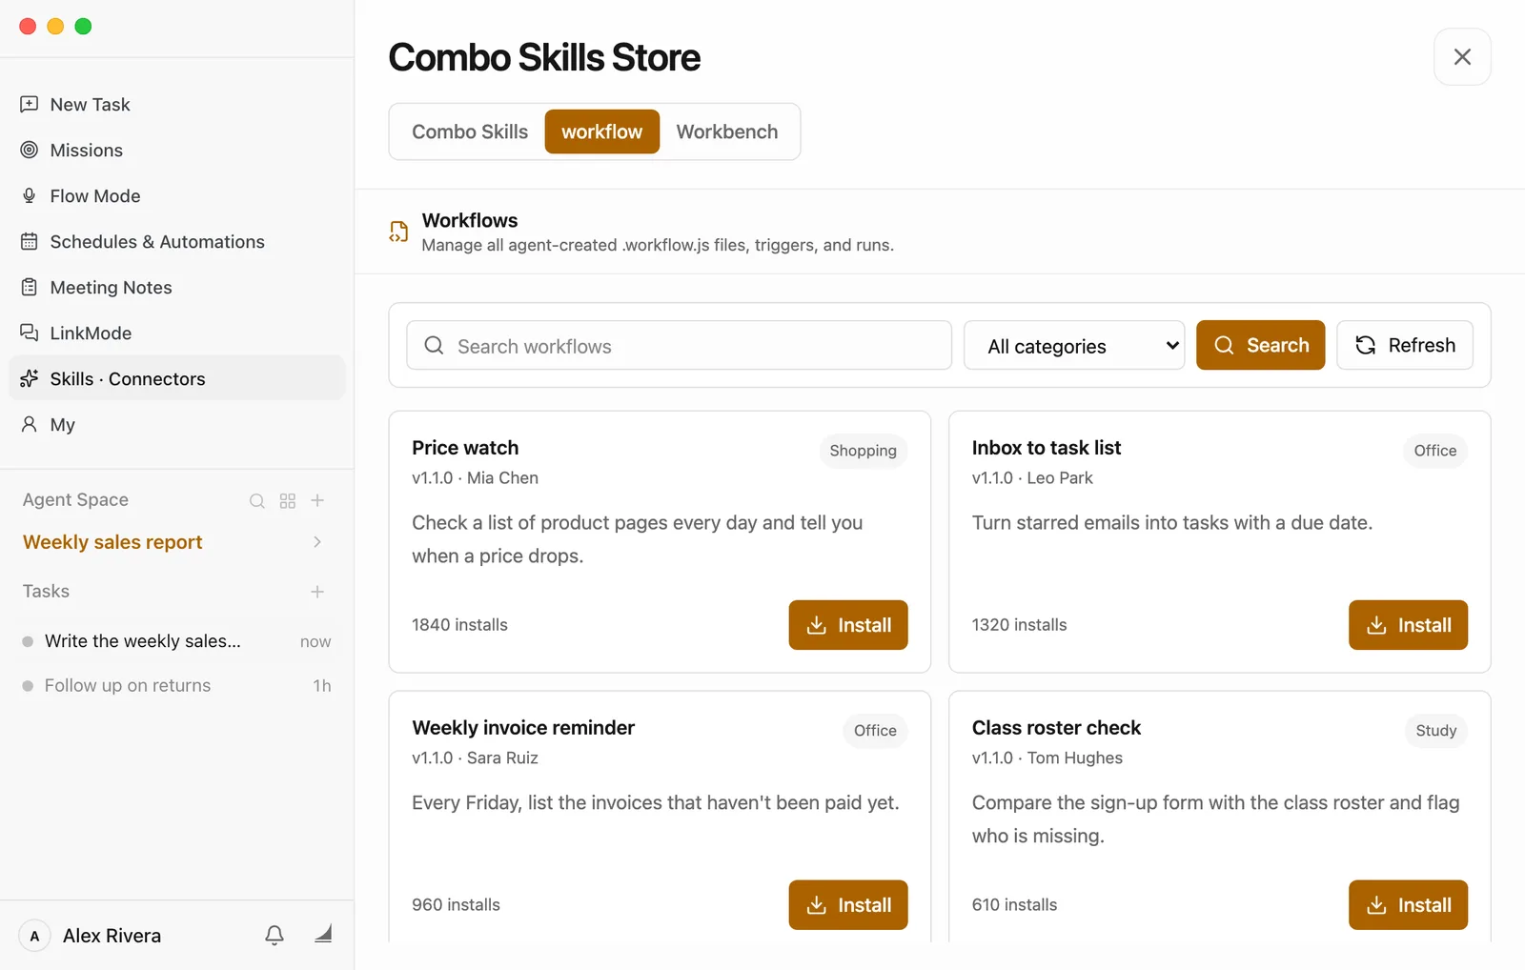
Task: Install Weekly invoice reminder workflow
Action: [848, 904]
